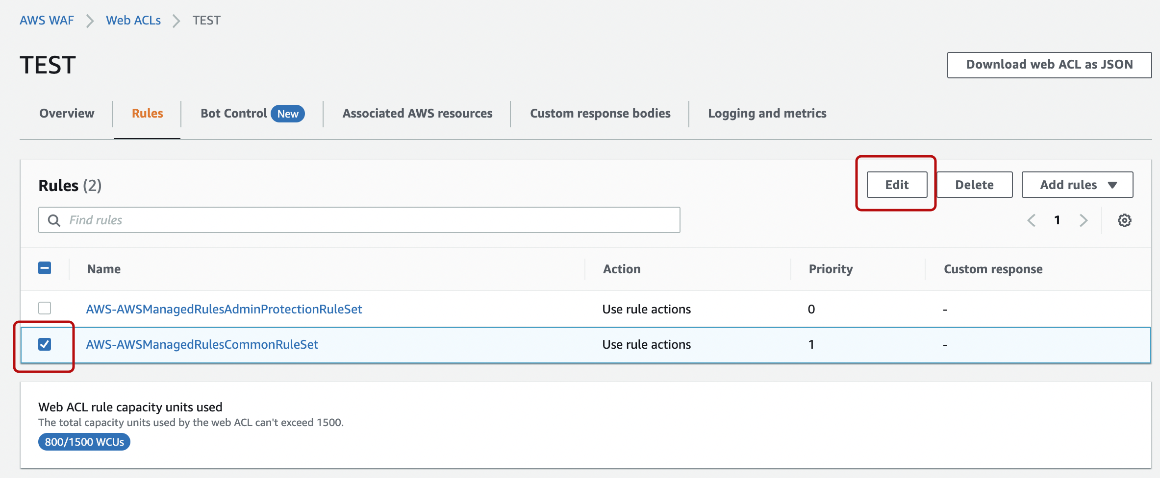
Task: Click the Name column header
Action: click(x=104, y=269)
